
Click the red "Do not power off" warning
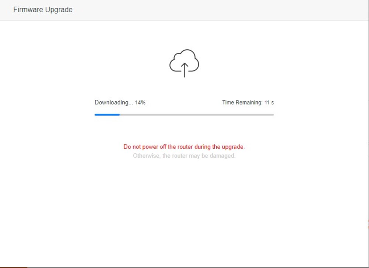(x=184, y=147)
